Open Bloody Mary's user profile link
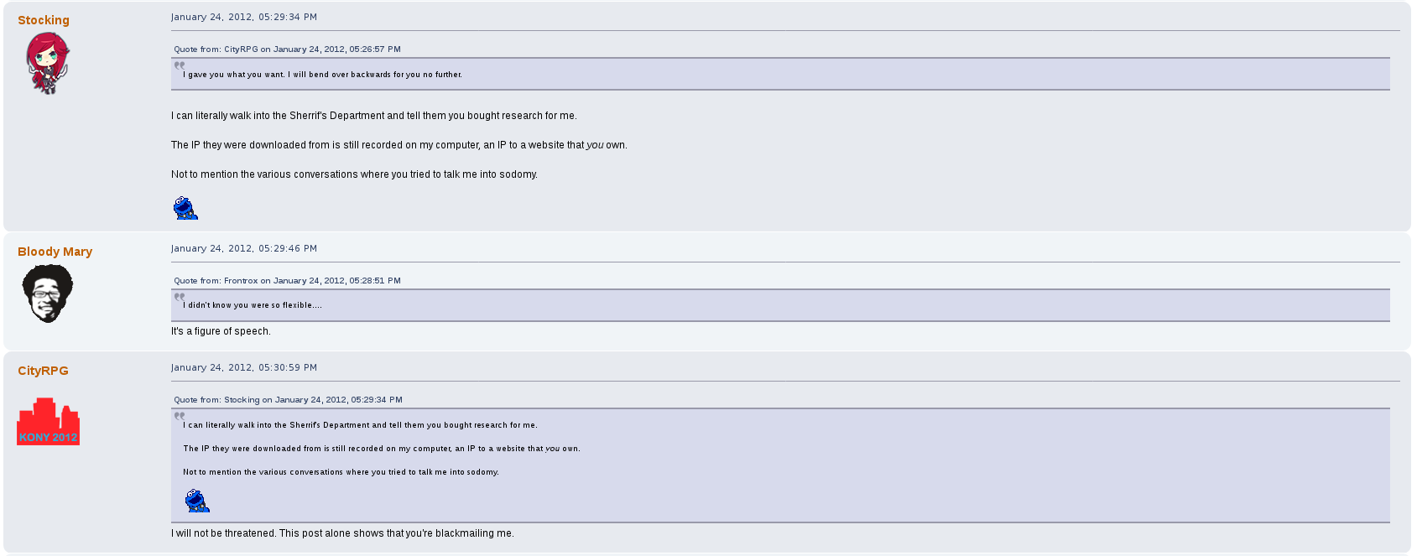 (55, 252)
